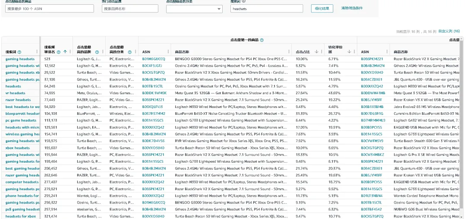The image size is (466, 219).
Task: Open the 自定义列 (16) column customizer
Action: (449, 31)
